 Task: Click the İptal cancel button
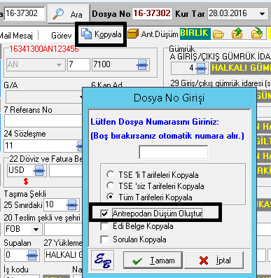(x=214, y=260)
